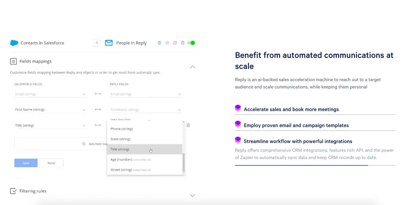Click 'SALESFORCE FIELDS' column header
Viewport: 404px width, 205px height.
[x=28, y=84]
